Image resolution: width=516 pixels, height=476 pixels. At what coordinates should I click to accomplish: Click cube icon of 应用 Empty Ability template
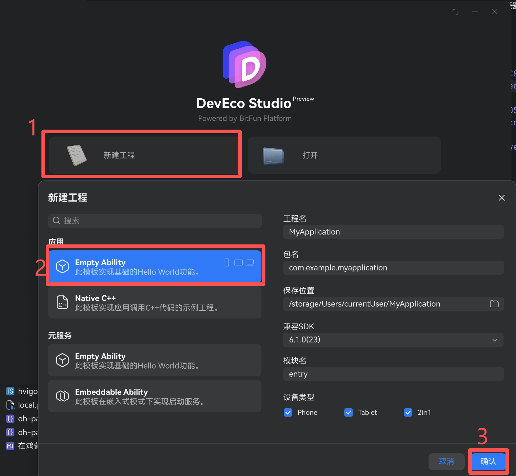pos(62,266)
